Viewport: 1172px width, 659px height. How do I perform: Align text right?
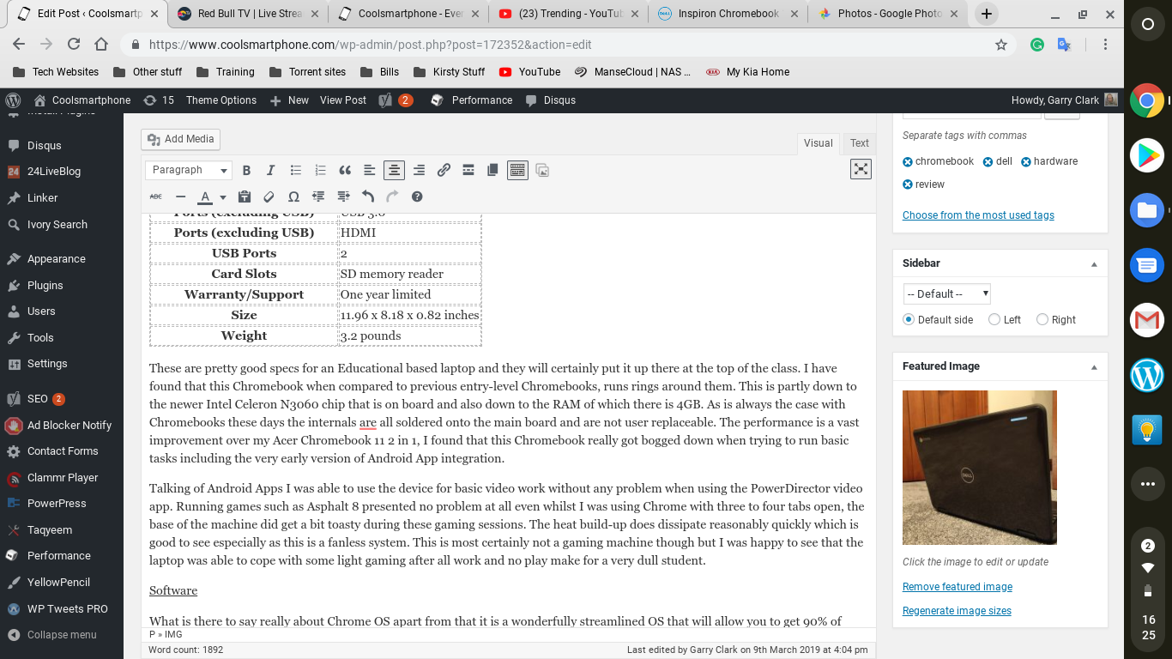click(x=419, y=170)
